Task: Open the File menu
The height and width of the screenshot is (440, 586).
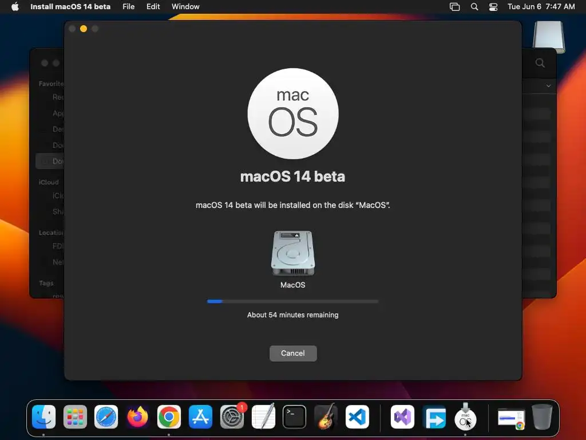Action: 129,7
